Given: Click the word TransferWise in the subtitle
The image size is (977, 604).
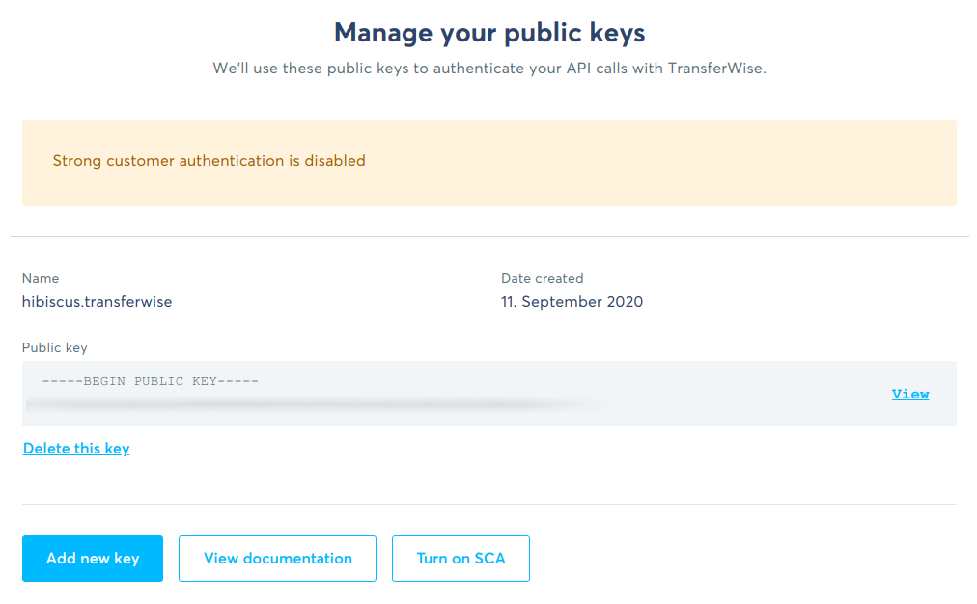Looking at the screenshot, I should click(x=715, y=69).
